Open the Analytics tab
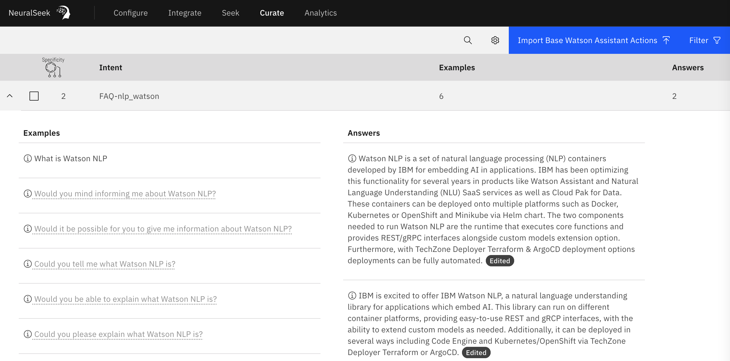Image resolution: width=730 pixels, height=361 pixels. [320, 13]
